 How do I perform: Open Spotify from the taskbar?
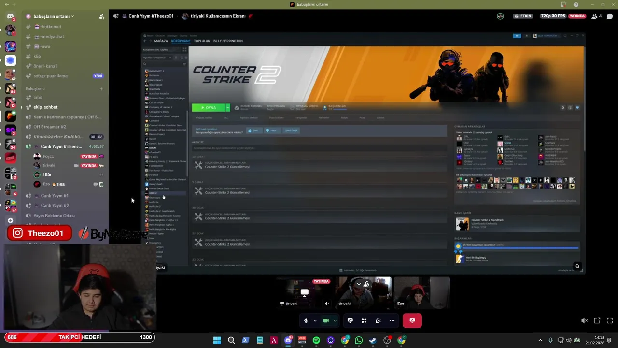coord(316,340)
